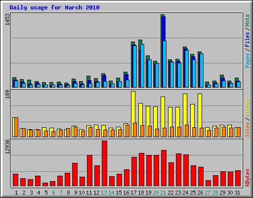Click day 9 on the x-axis
The width and height of the screenshot is (253, 198).
(x=76, y=193)
